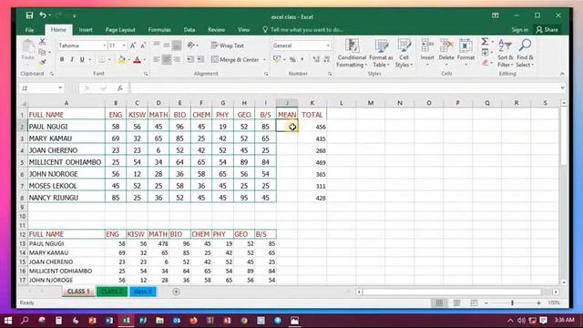Click the Windows Start button
The height and width of the screenshot is (328, 583).
(8, 321)
